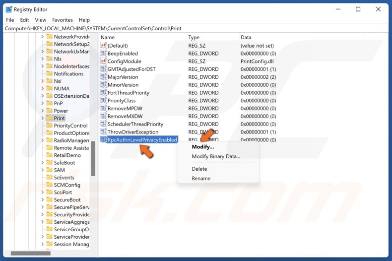Open the Edit menu

pyautogui.click(x=24, y=20)
